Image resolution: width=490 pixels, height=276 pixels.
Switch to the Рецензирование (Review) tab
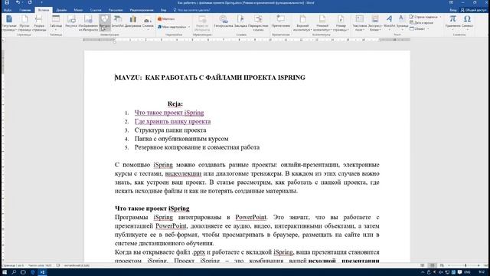click(141, 10)
